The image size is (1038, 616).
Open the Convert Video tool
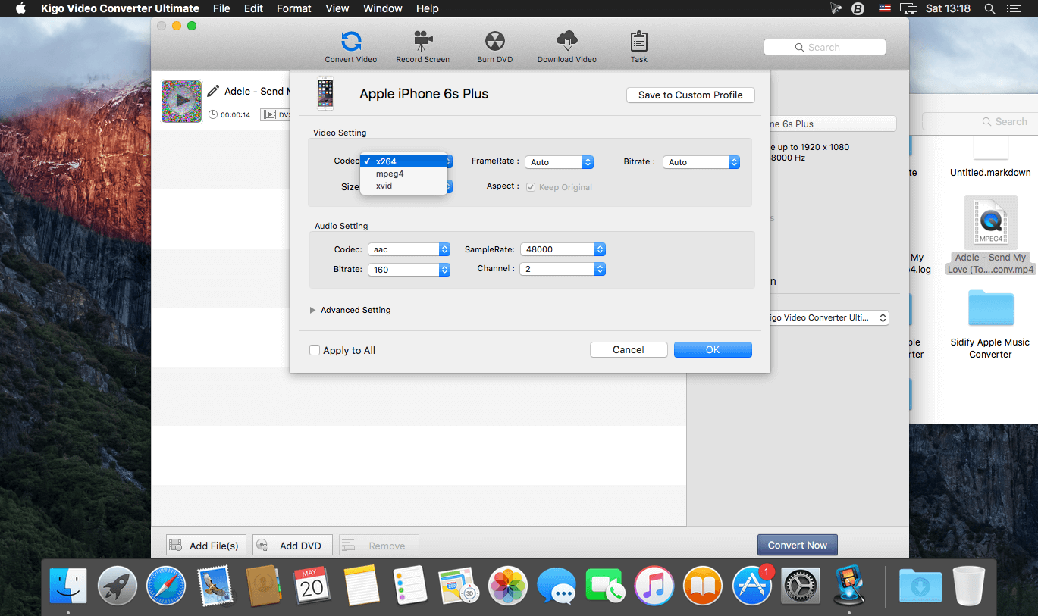(x=350, y=47)
